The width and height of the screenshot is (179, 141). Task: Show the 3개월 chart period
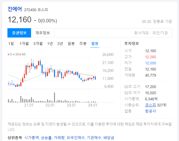point(38,44)
